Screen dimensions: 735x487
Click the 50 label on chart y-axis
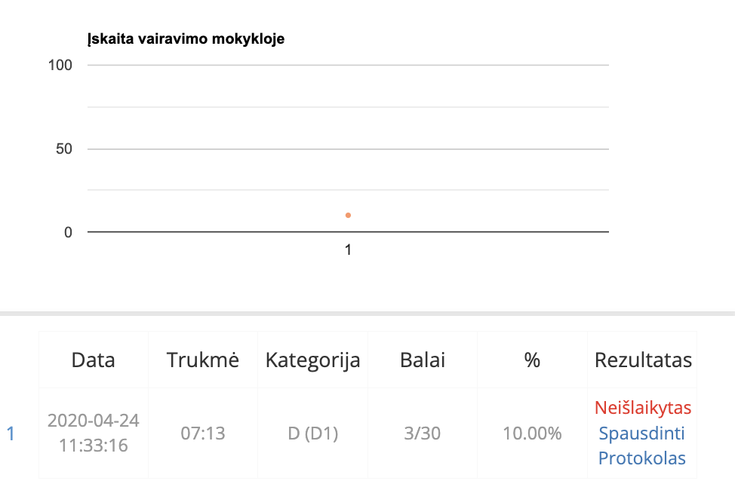point(63,149)
